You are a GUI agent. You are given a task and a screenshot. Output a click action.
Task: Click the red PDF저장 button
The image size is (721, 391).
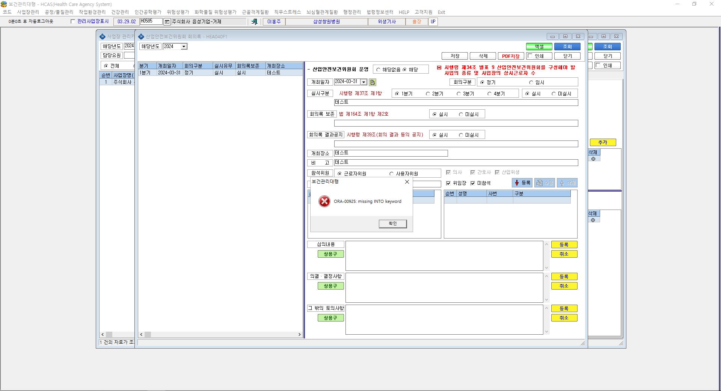pyautogui.click(x=511, y=56)
